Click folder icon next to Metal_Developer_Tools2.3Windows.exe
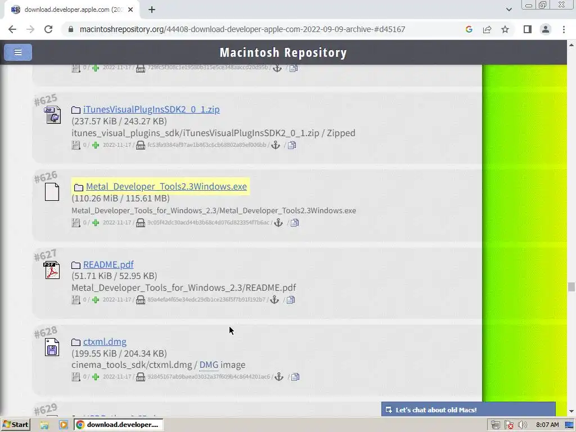This screenshot has height=432, width=576. (x=79, y=187)
